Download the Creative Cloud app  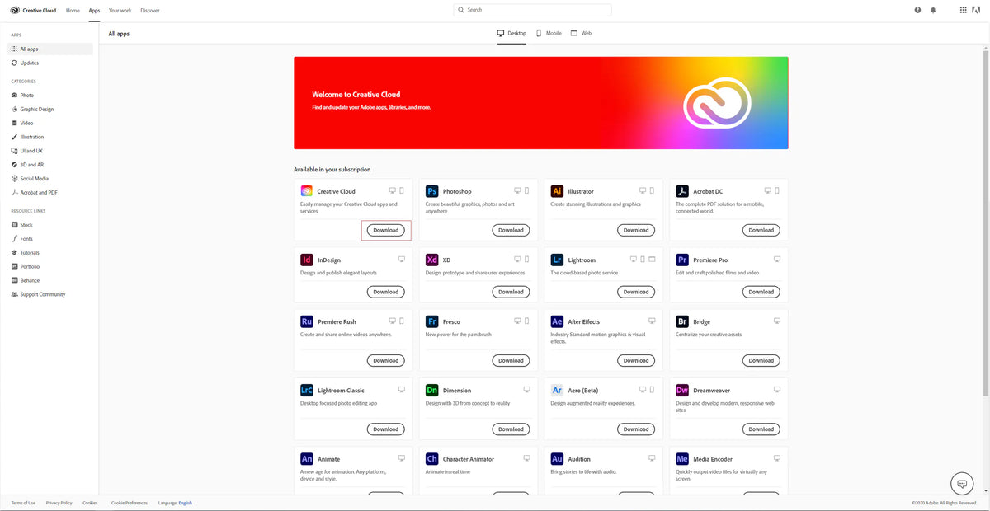[385, 230]
